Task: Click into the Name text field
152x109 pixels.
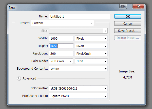Action: pos(79,16)
